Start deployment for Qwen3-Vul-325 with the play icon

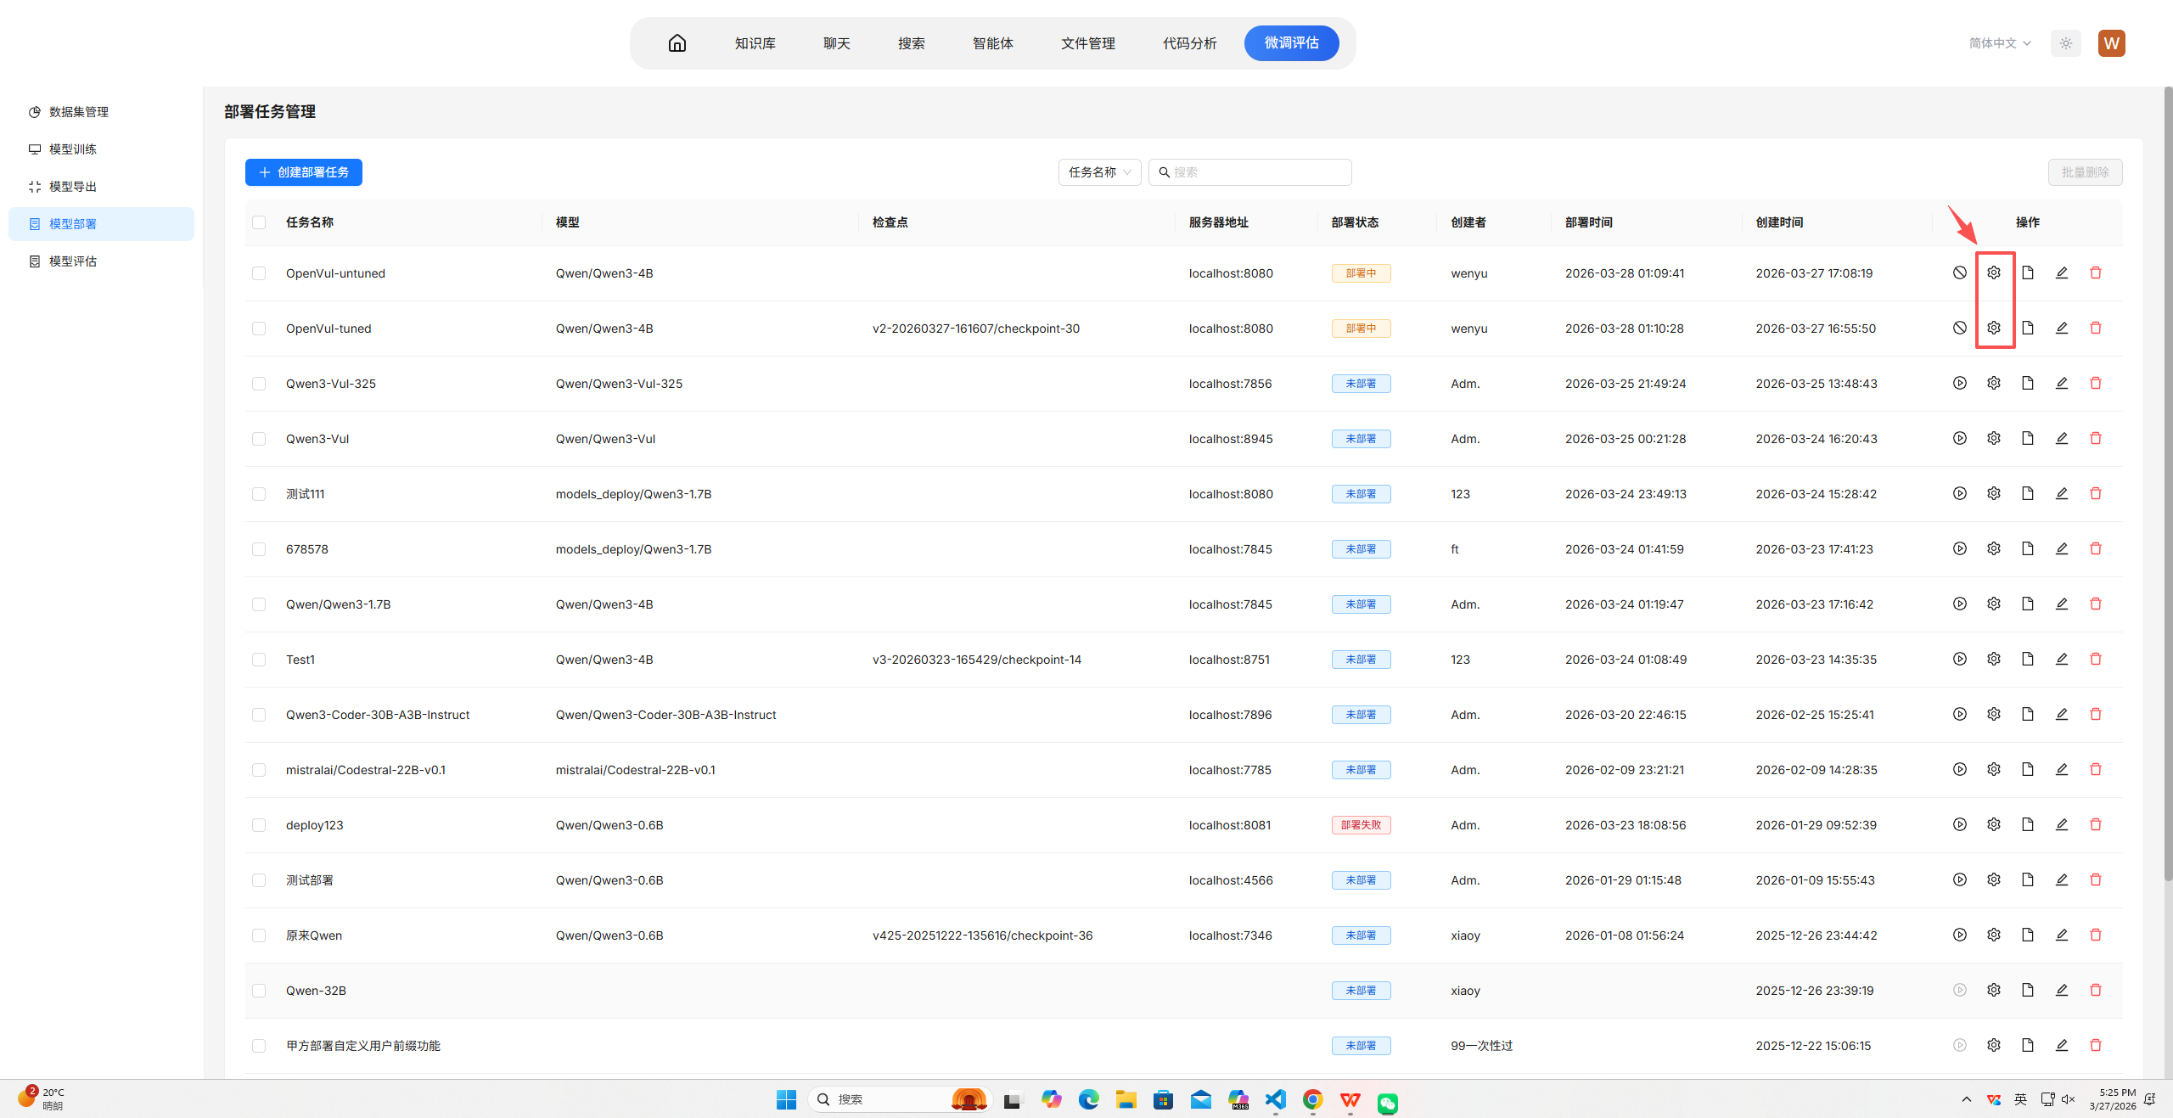pyautogui.click(x=1959, y=383)
